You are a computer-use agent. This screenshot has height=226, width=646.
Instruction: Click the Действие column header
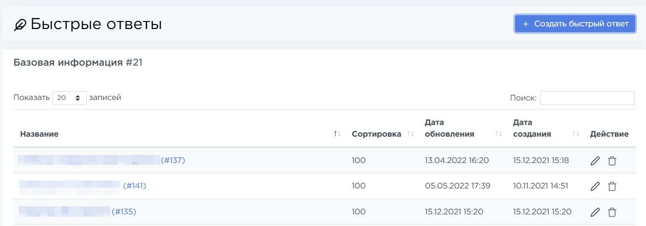[x=609, y=134]
